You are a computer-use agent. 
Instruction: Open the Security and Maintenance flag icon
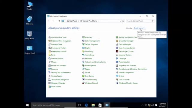click(x=49, y=73)
